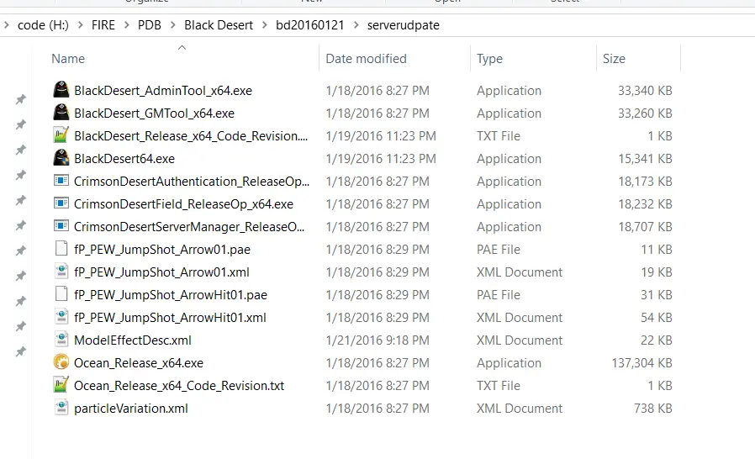Select the BlackDesert_AdminTool_x64.exe file icon
Screen dimensions: 755x459
61,90
